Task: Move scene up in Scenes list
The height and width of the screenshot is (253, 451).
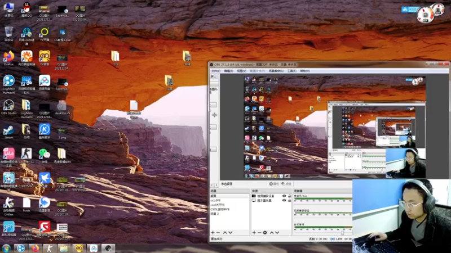Action: 225,233
